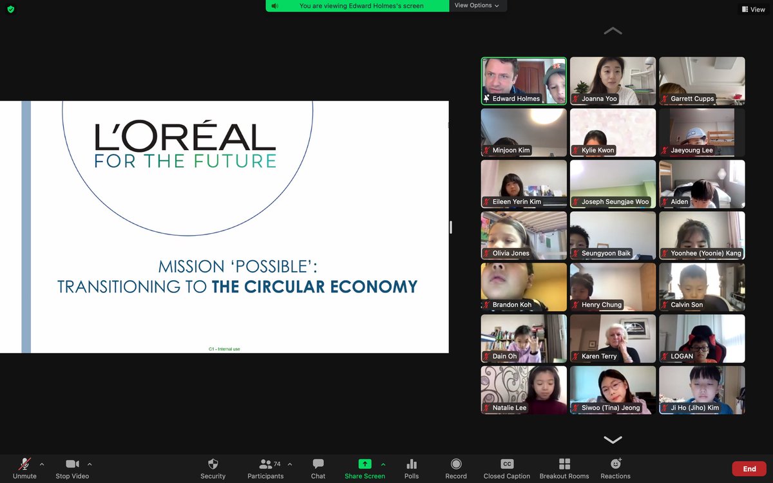773x483 pixels.
Task: Start recording with Record button
Action: point(456,468)
